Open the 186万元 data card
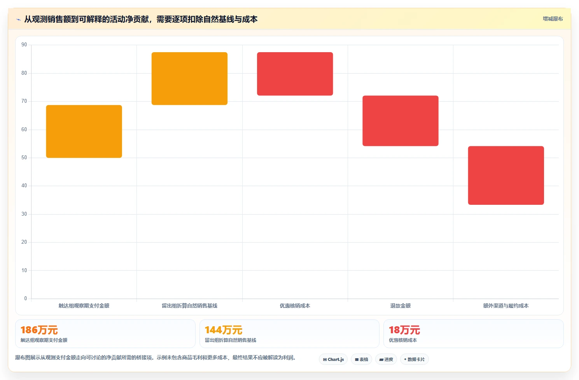This screenshot has width=579, height=380. click(x=105, y=334)
